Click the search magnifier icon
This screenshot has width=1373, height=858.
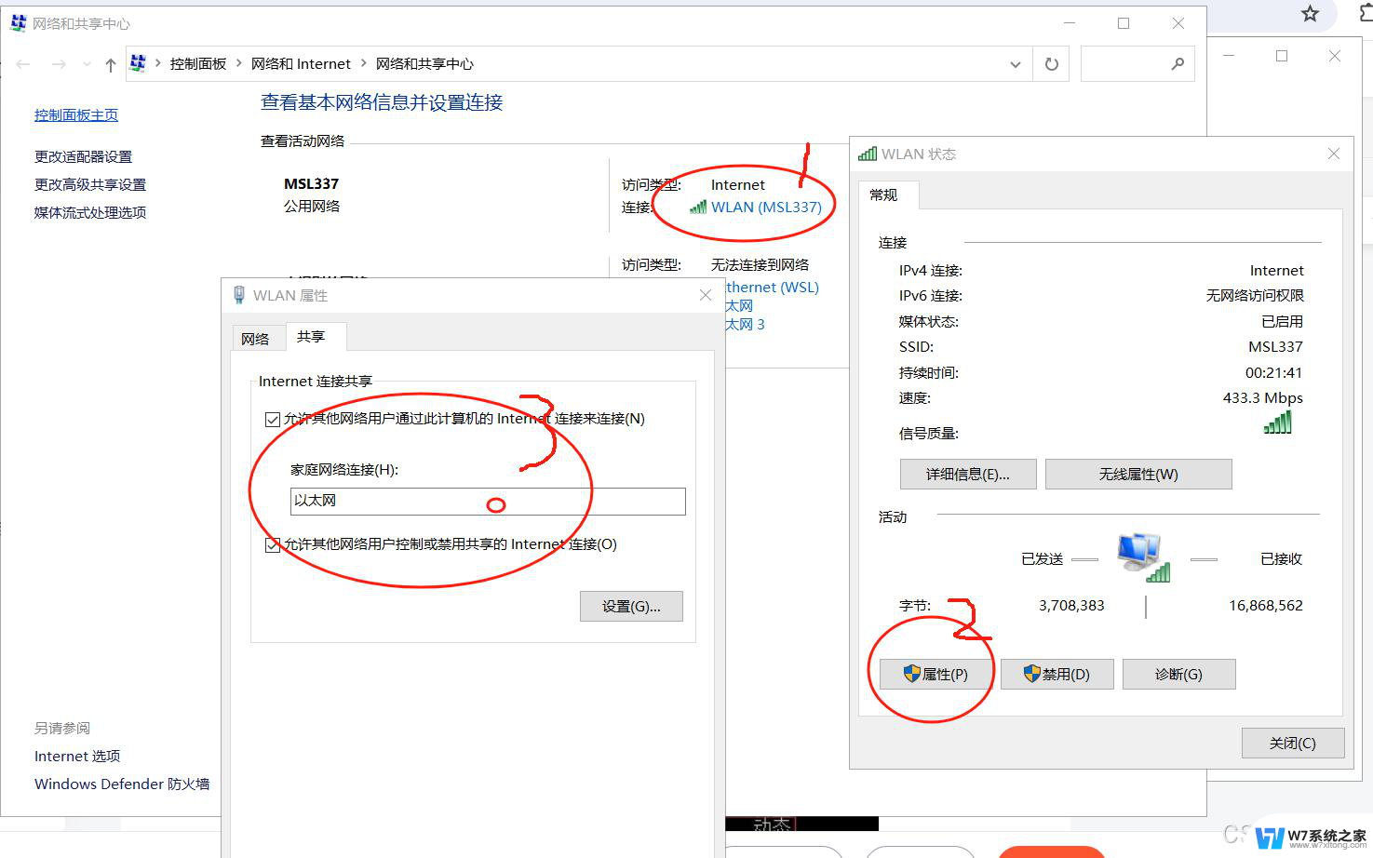click(x=1178, y=63)
